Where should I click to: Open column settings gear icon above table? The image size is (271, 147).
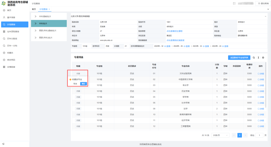tap(263, 58)
